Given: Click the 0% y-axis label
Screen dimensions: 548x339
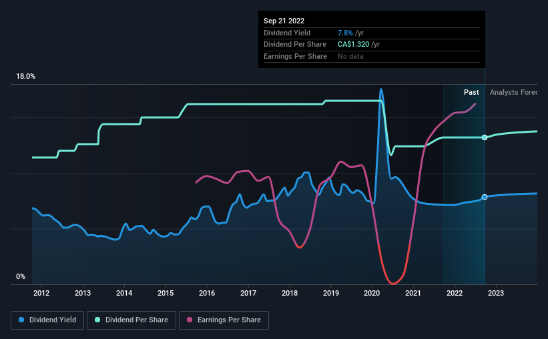Looking at the screenshot, I should coord(21,276).
